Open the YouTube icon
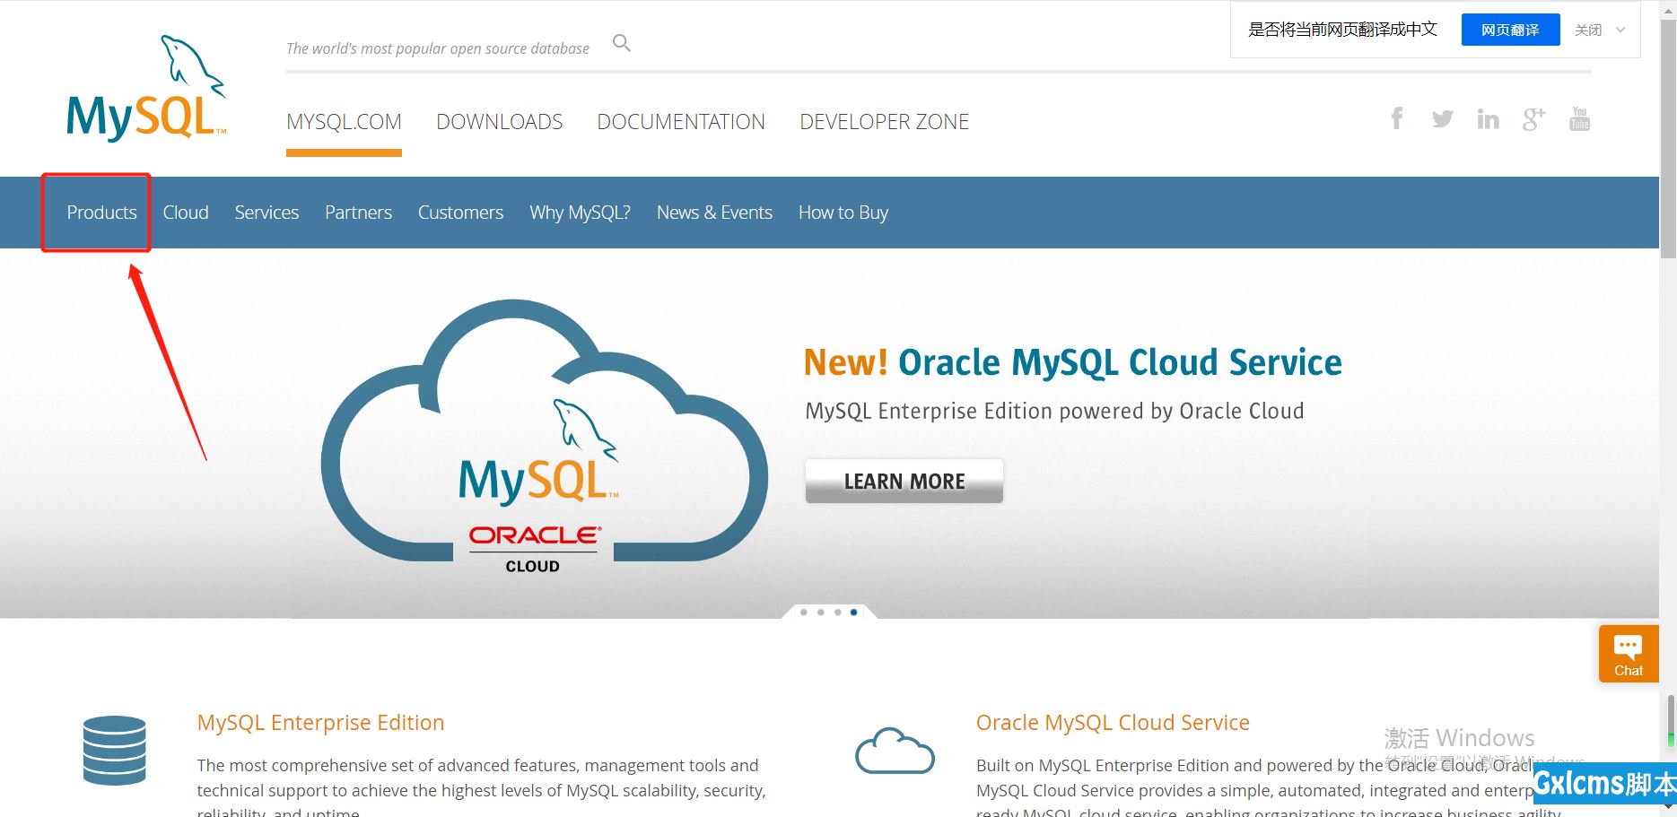This screenshot has height=817, width=1677. [x=1580, y=118]
